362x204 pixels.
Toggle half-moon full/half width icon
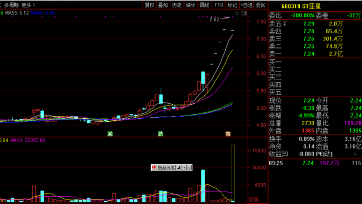click(x=179, y=167)
